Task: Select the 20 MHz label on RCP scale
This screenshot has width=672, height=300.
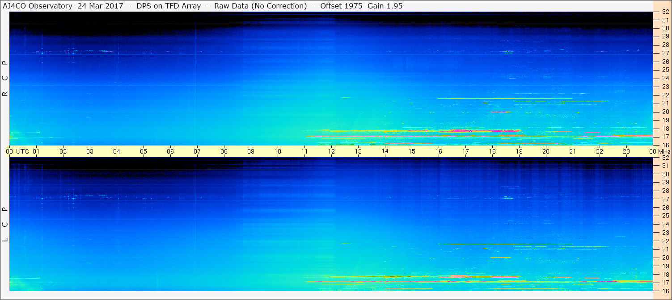Action: pyautogui.click(x=665, y=112)
